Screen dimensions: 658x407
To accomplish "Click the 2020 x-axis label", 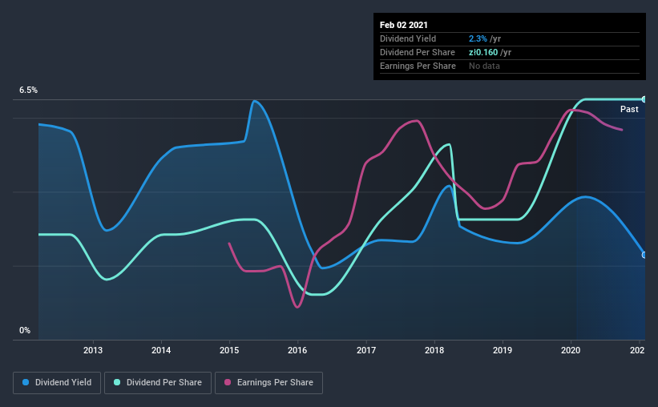I will coord(571,350).
